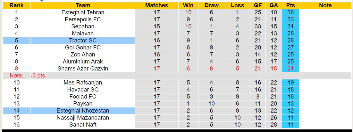Click Esteghlal Tehran's 36 points cell
353x132 pixels.
pos(290,12)
